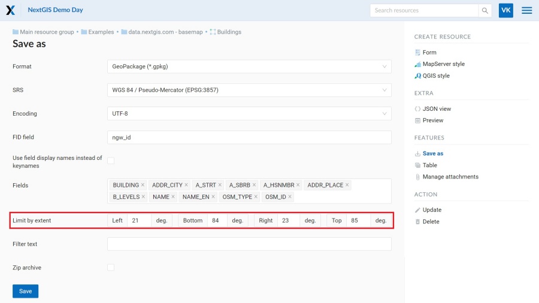Open the Preview link
The width and height of the screenshot is (539, 303).
433,120
